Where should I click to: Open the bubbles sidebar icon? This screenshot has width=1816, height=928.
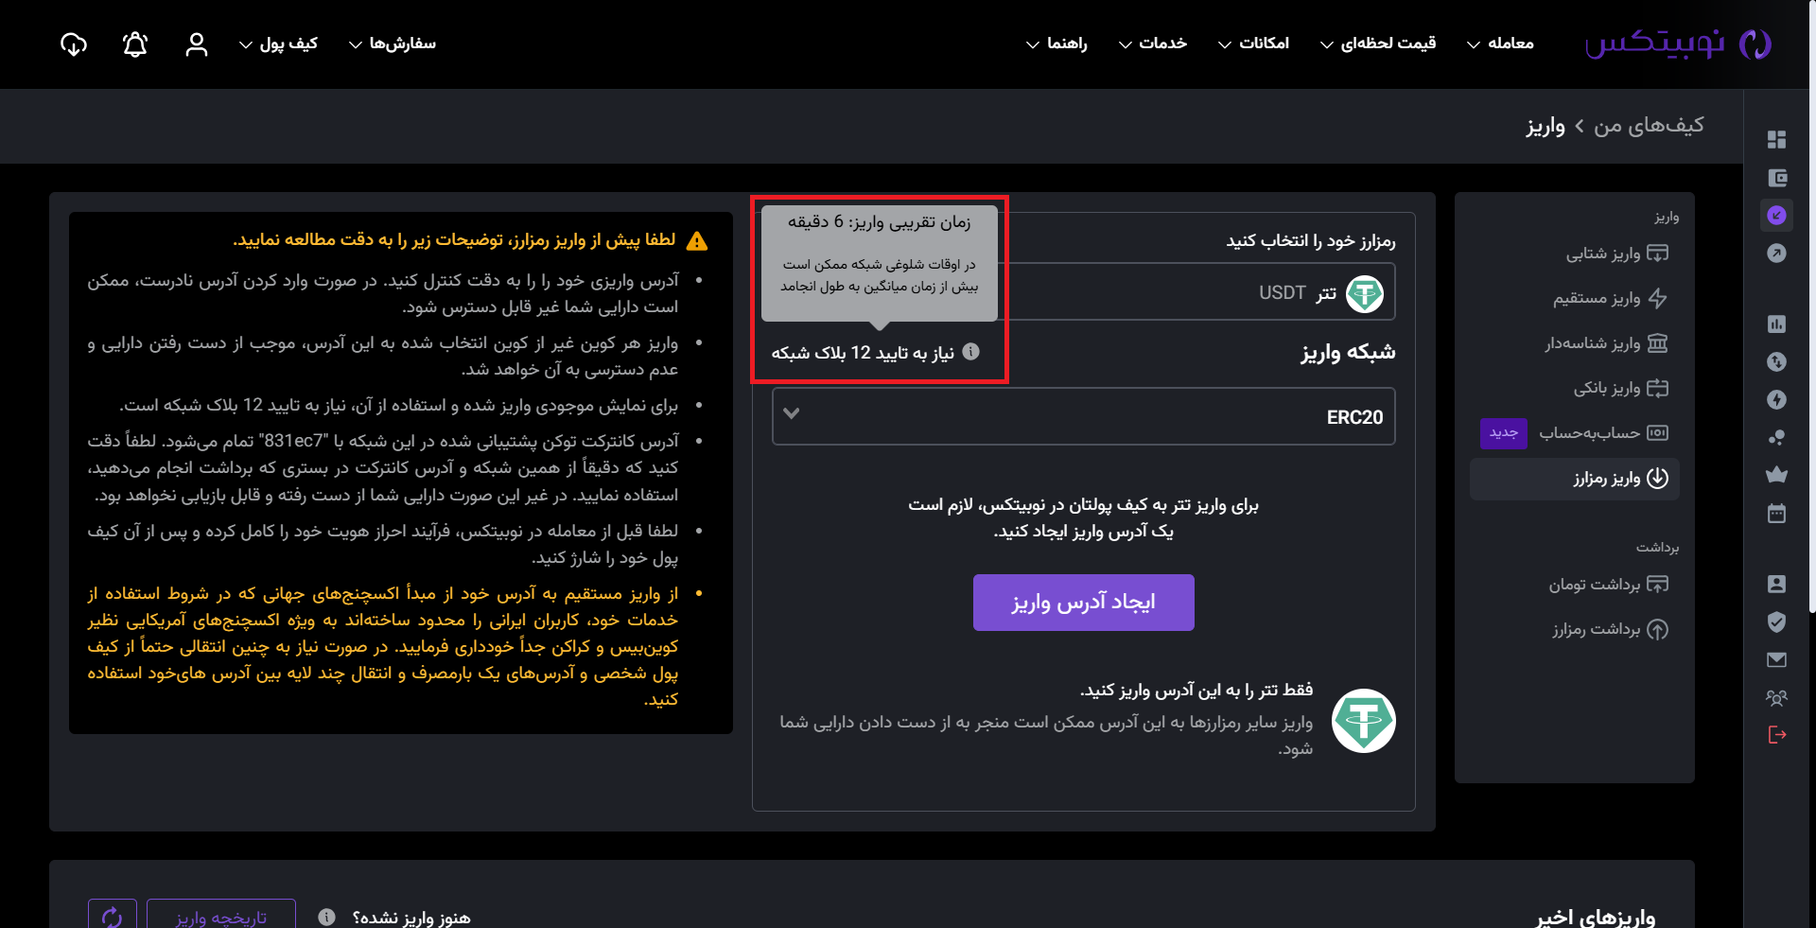pos(1776,437)
